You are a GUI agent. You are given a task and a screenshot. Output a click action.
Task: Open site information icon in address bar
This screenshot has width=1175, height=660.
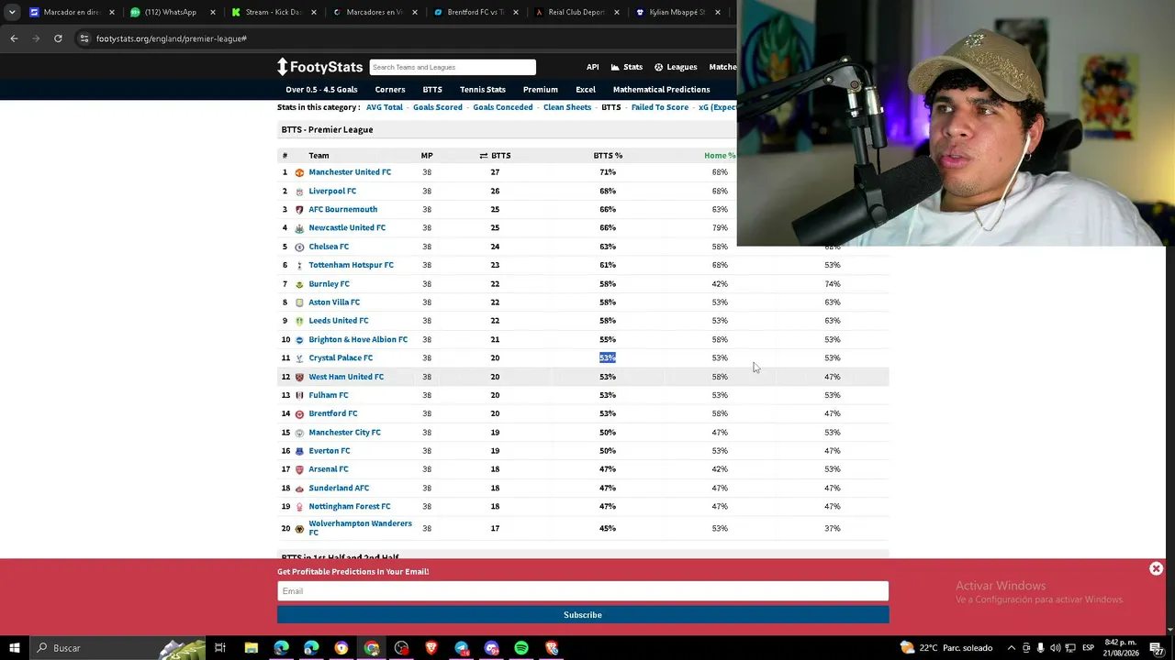[x=84, y=38]
